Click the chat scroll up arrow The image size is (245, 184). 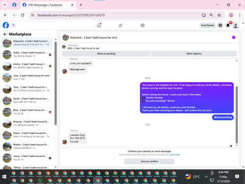[x=237, y=61]
